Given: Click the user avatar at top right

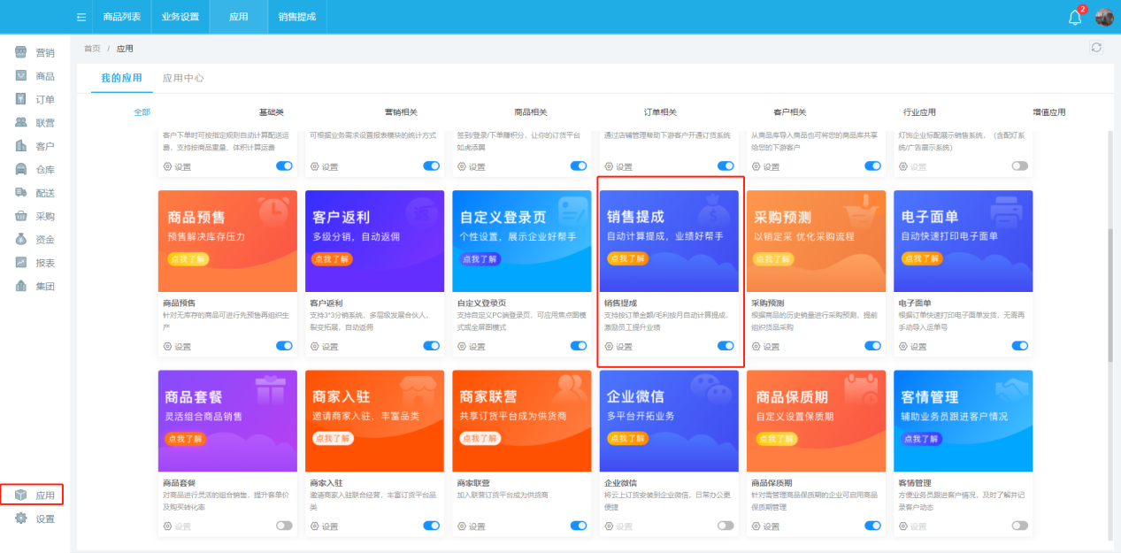Looking at the screenshot, I should tap(1104, 17).
